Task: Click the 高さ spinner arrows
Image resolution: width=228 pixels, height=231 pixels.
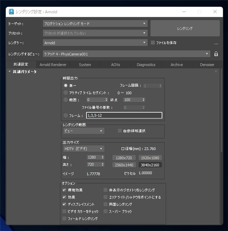Action: pos(103,164)
